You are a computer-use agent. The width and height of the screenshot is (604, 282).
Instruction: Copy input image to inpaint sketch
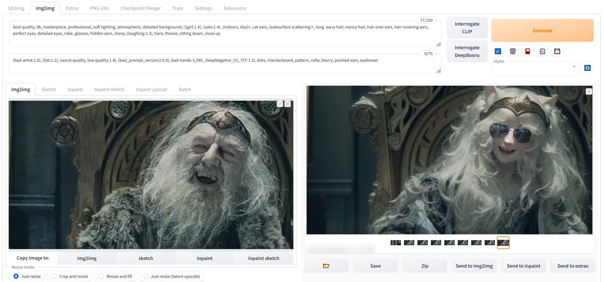click(264, 258)
